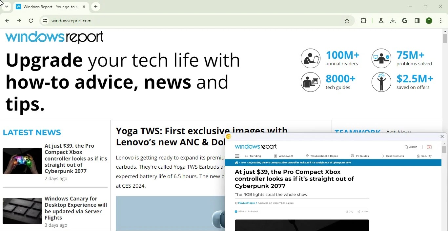
Task: Click the keyboard thumbnail for Windows Canary article
Action: (22, 211)
